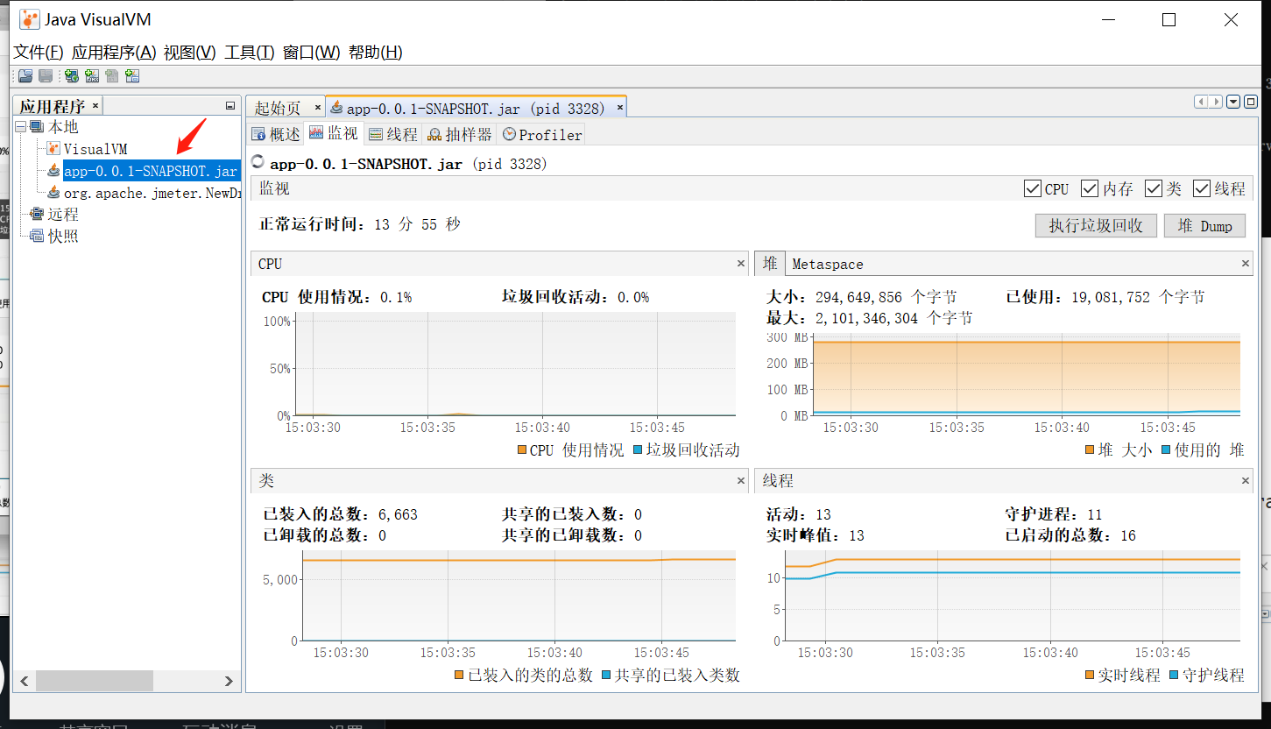This screenshot has width=1271, height=729.
Task: Click the orange CPU 使用情况 legend swatch
Action: 522,449
